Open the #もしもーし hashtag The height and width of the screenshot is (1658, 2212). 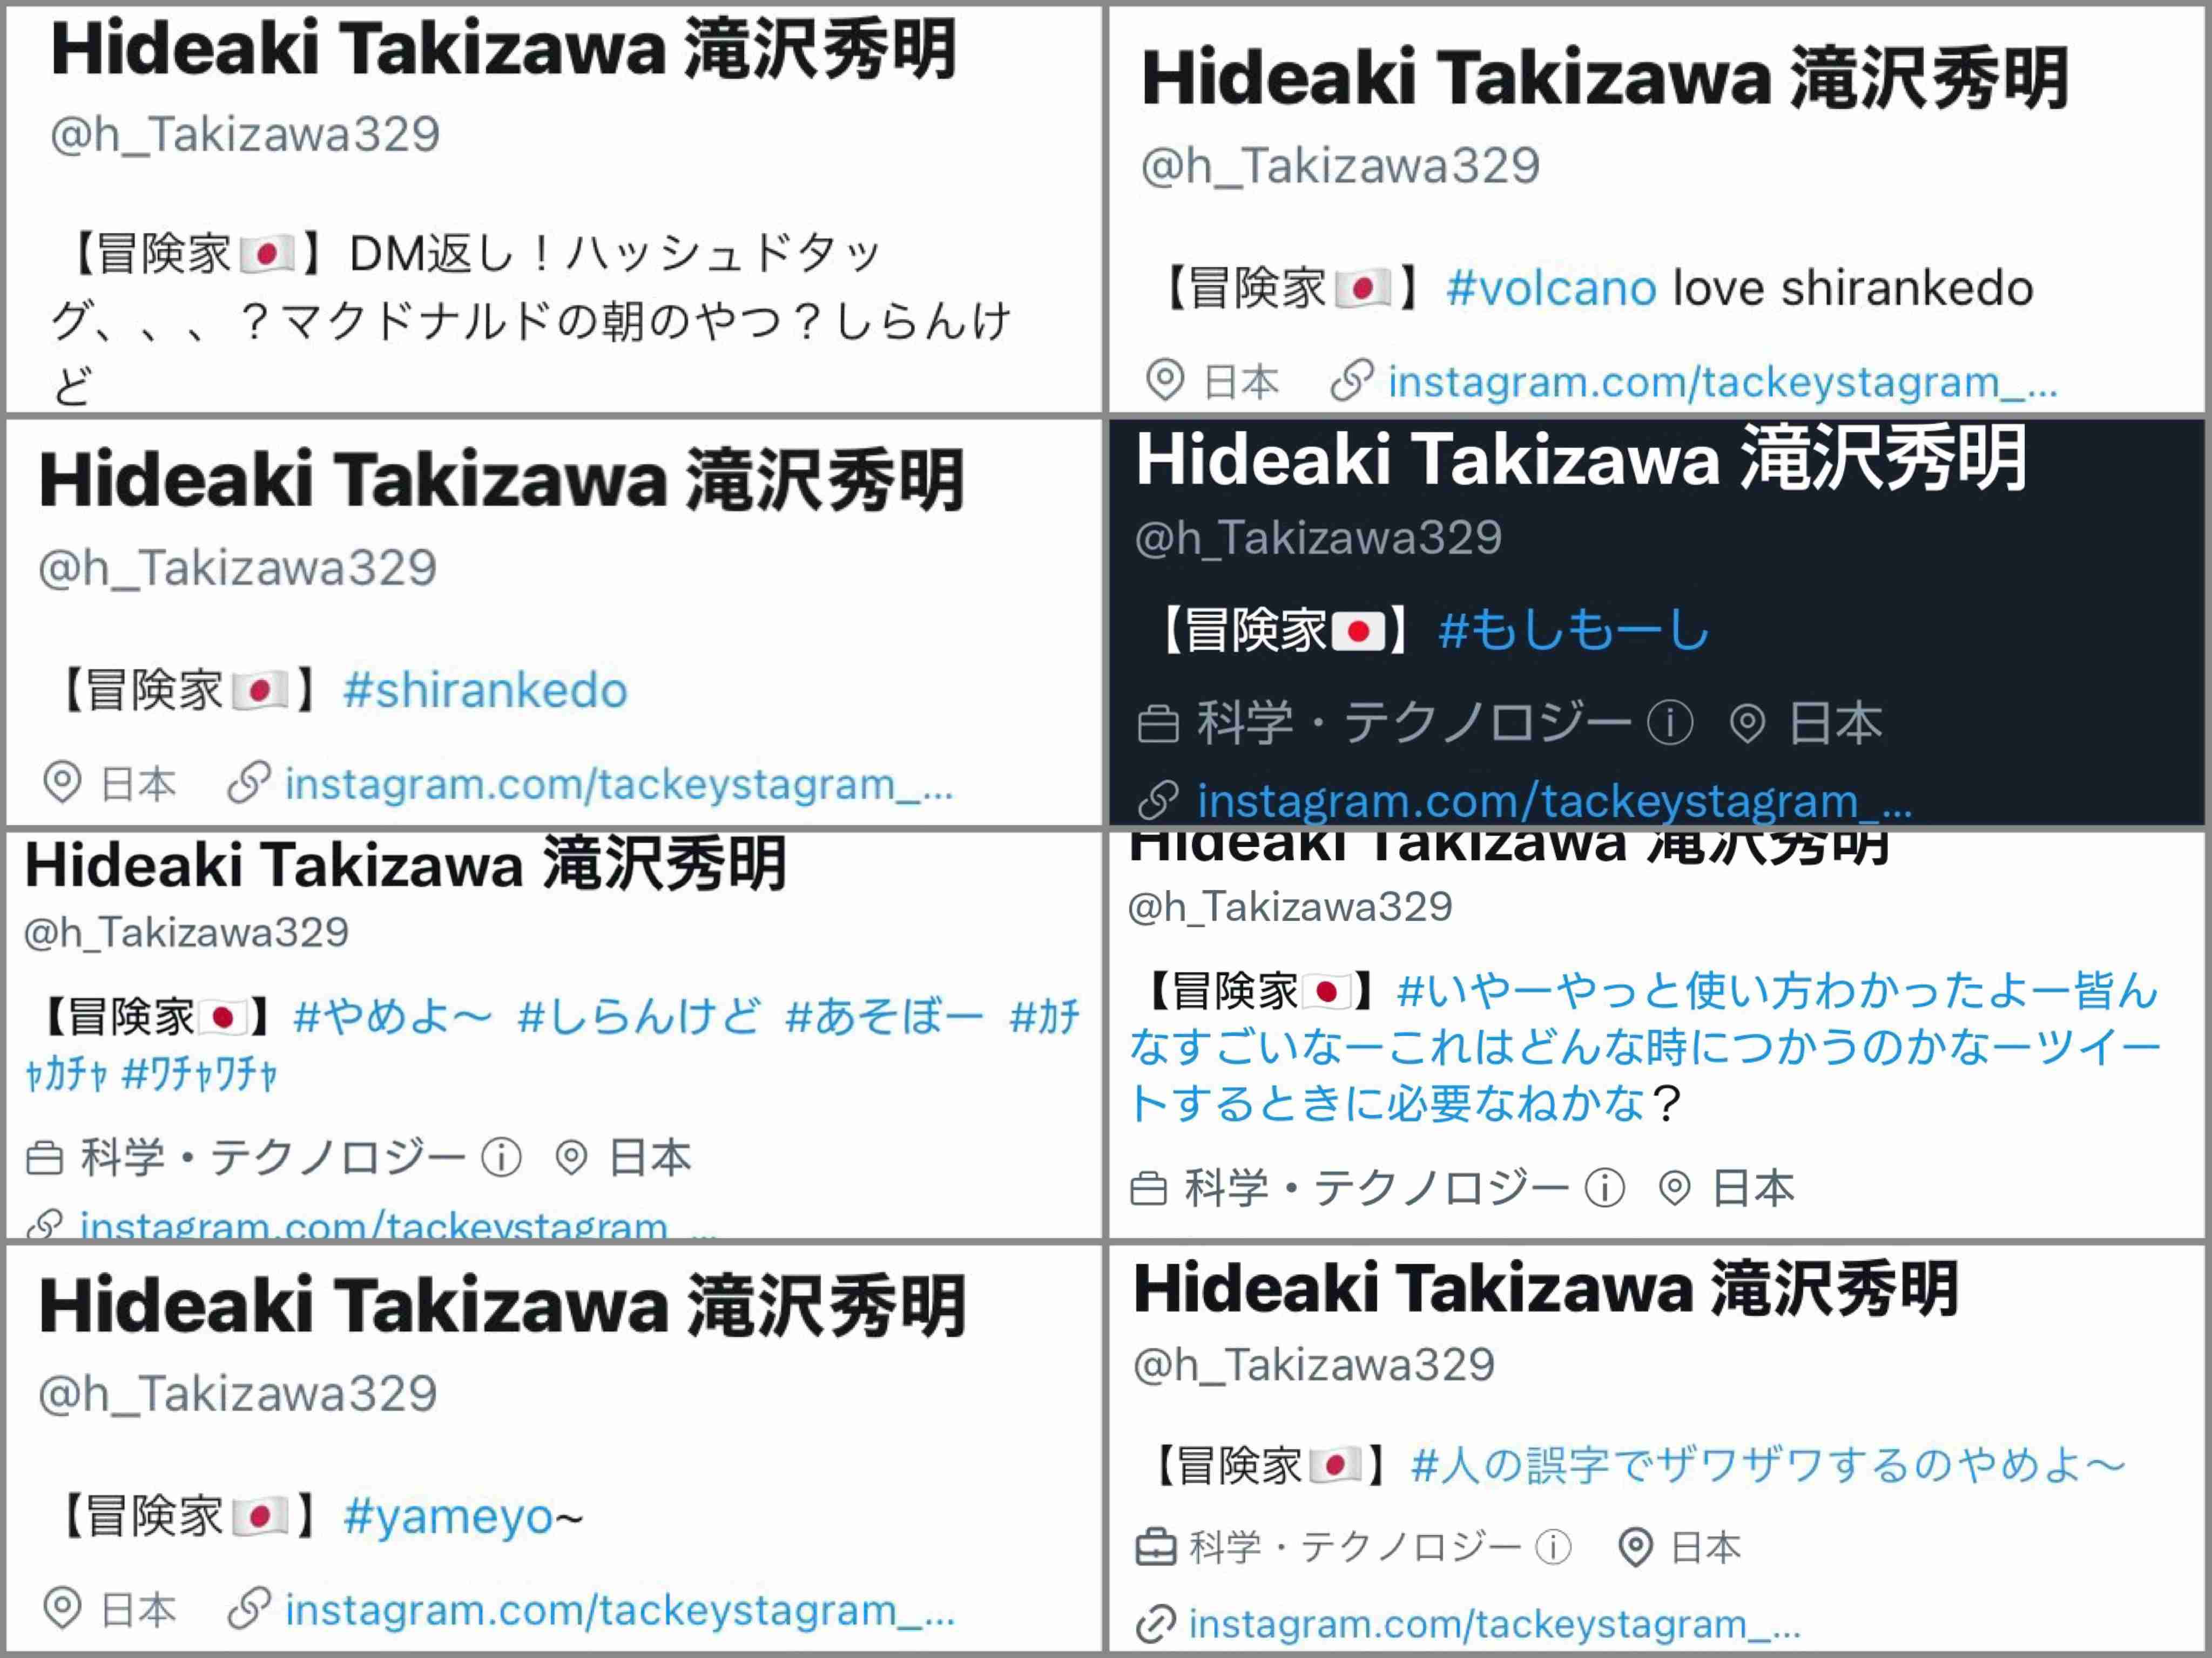pyautogui.click(x=1574, y=630)
